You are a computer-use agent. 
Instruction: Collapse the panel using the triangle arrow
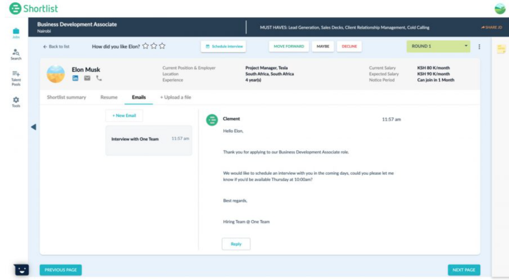pyautogui.click(x=33, y=126)
